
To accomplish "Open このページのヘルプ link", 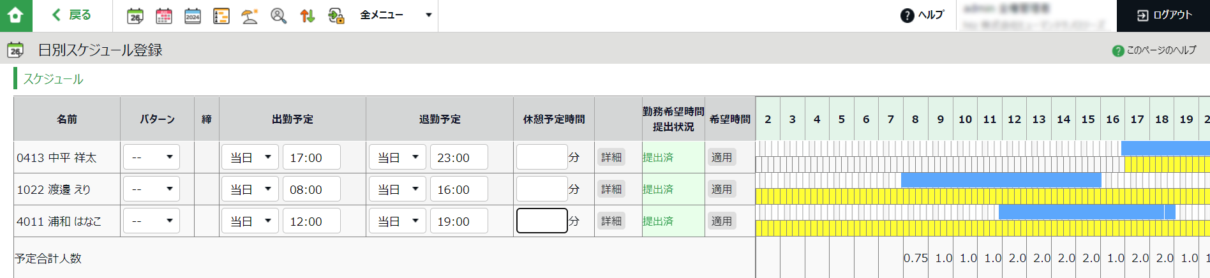I will click(x=1154, y=50).
